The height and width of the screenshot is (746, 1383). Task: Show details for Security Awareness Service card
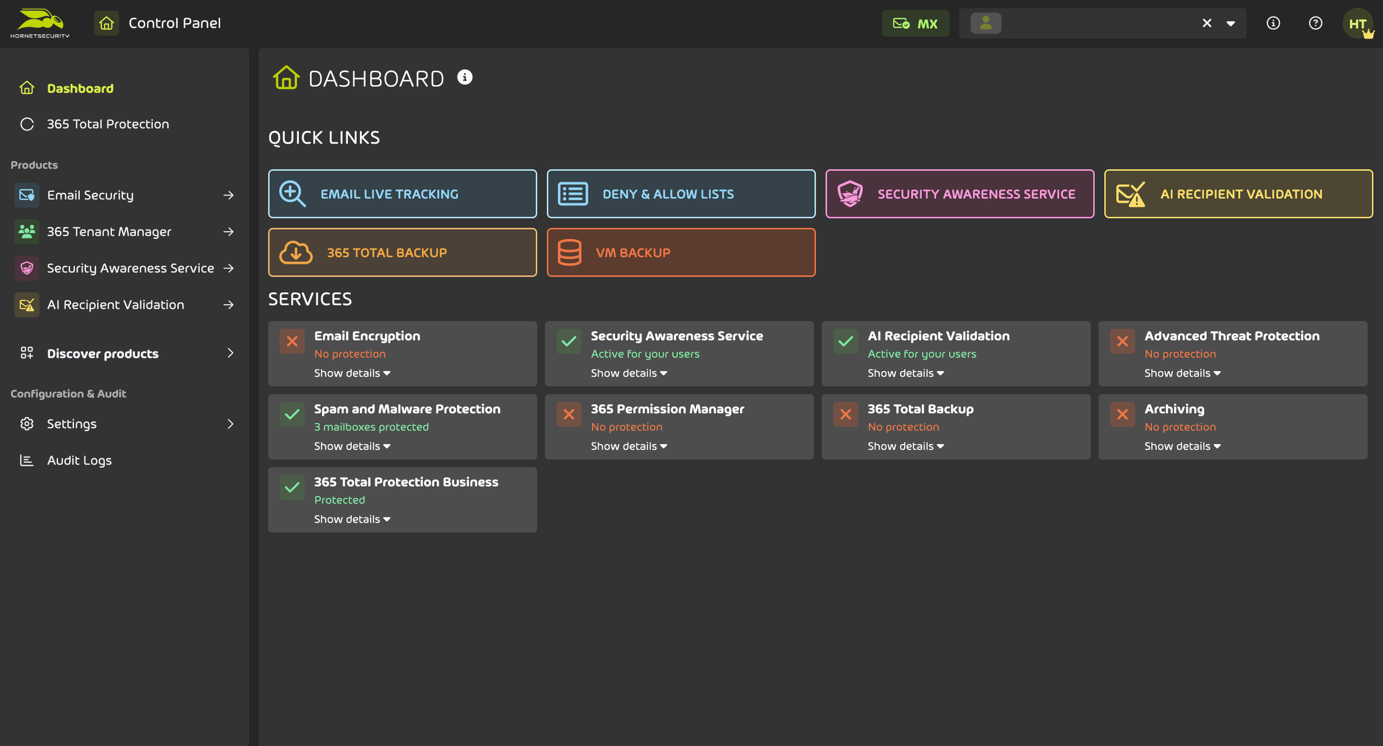(x=629, y=373)
